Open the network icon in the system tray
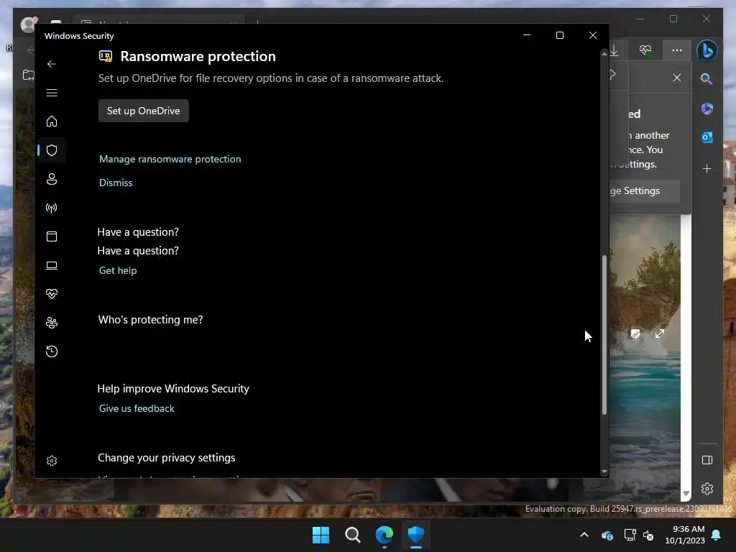Viewport: 736px width, 552px height. [x=630, y=535]
